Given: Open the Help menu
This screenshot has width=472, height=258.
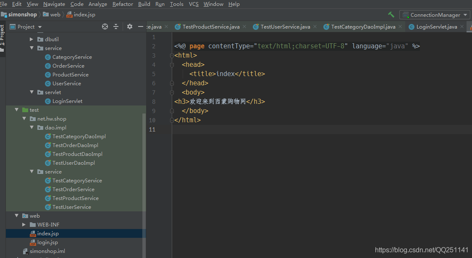Looking at the screenshot, I should [x=234, y=4].
